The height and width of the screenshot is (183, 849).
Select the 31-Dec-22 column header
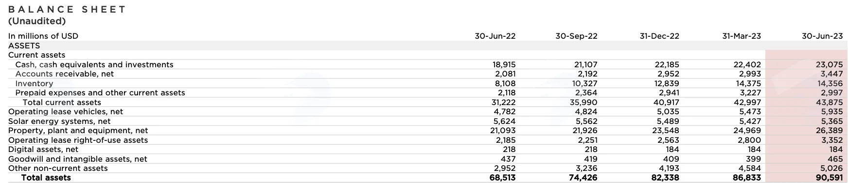click(x=659, y=36)
